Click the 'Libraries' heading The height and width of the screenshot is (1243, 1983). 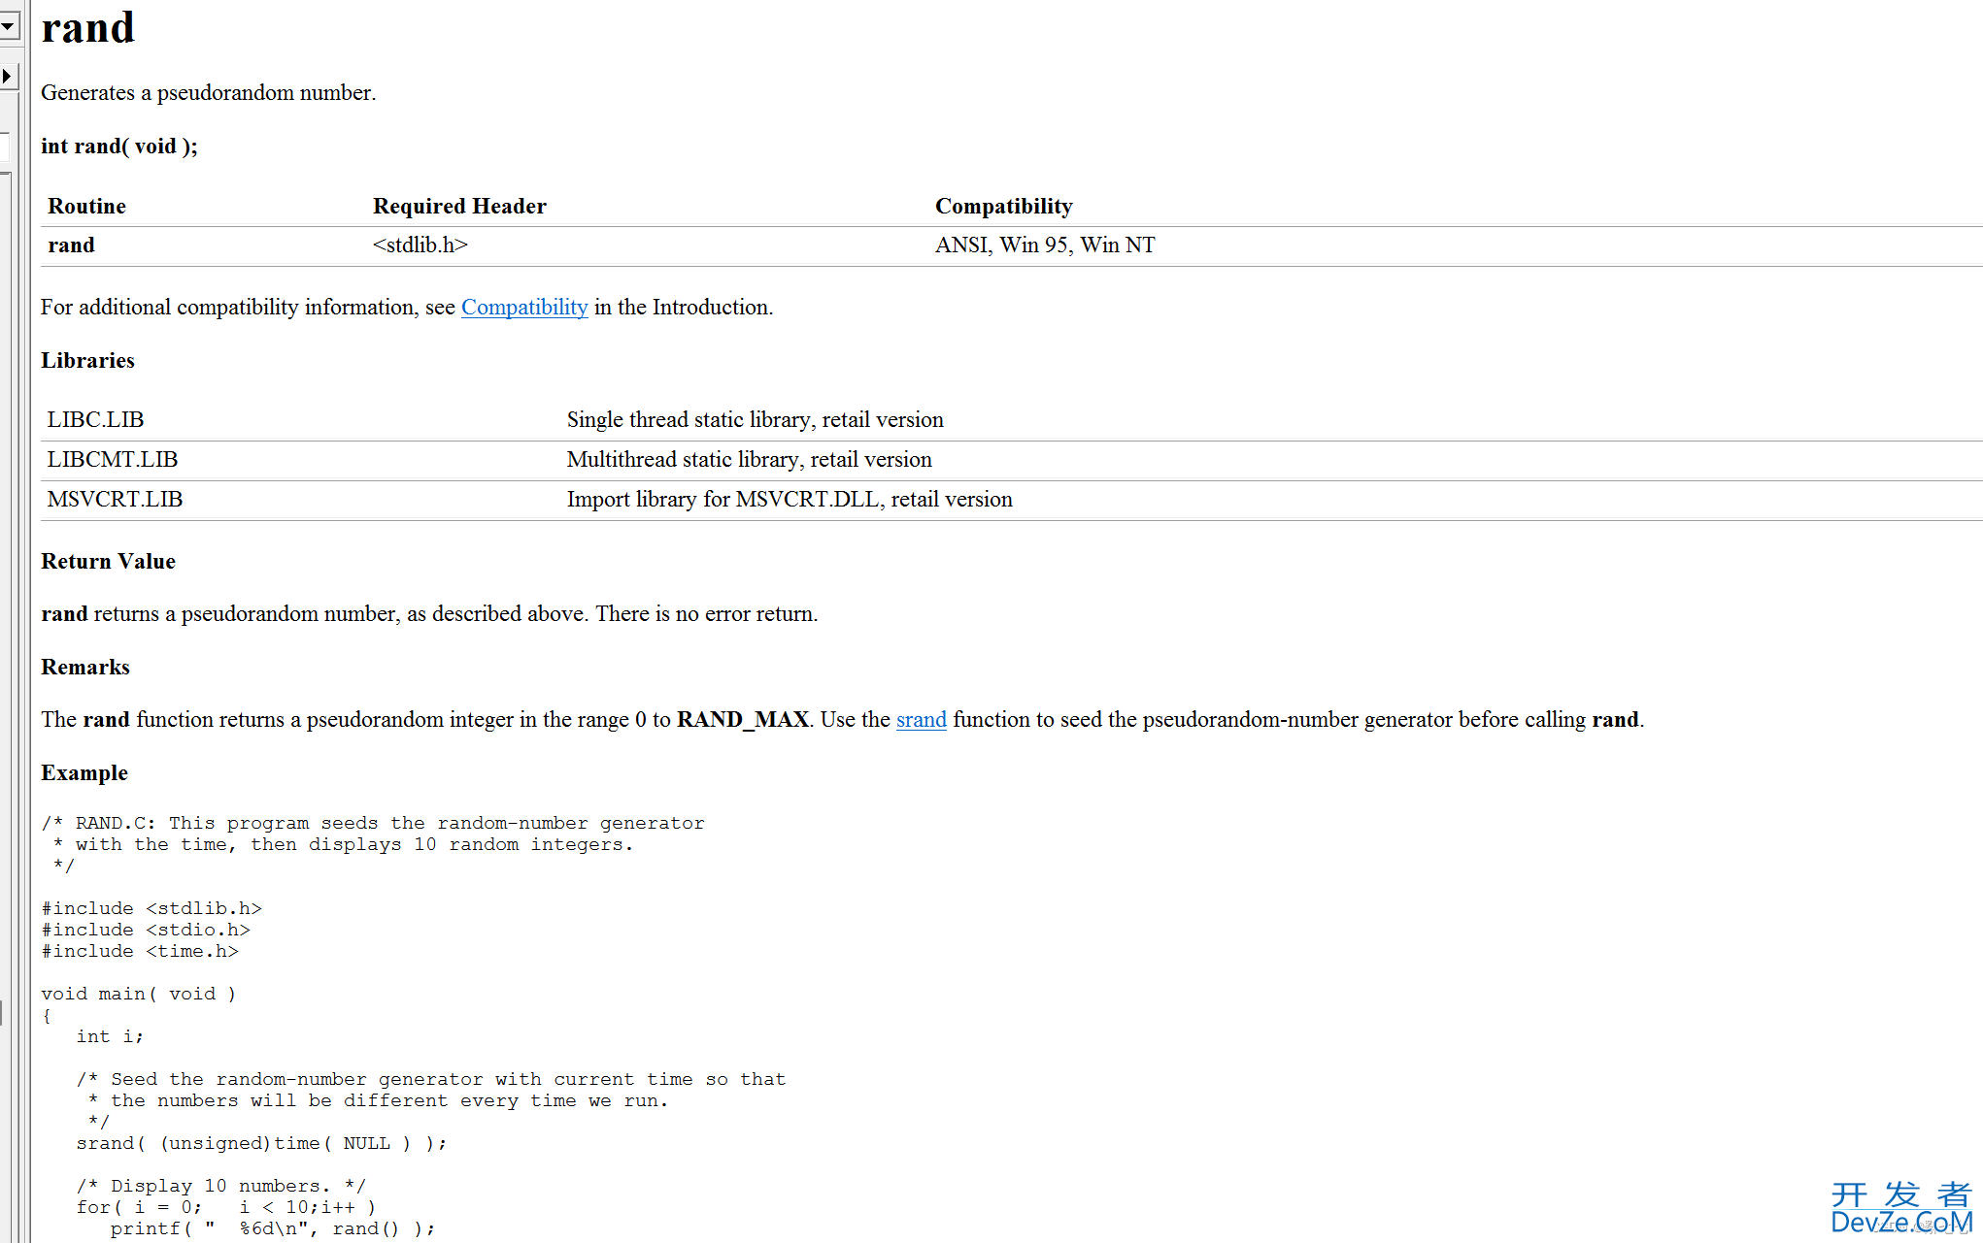pos(87,361)
